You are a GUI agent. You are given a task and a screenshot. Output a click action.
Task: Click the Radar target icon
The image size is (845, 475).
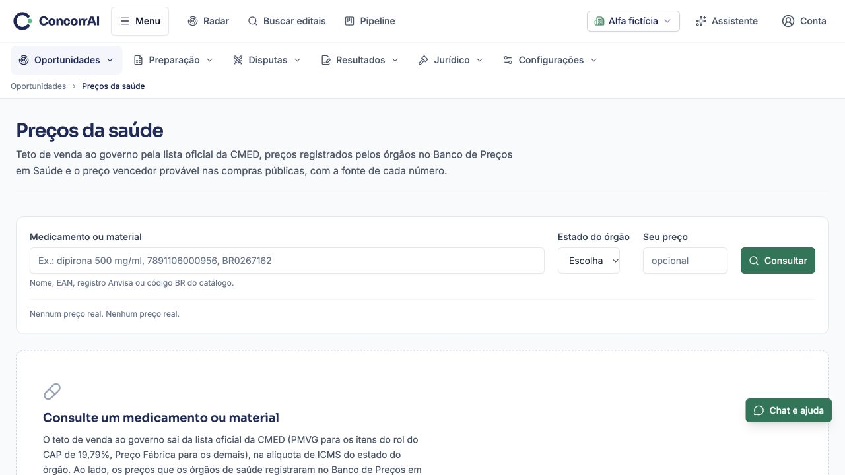click(193, 21)
